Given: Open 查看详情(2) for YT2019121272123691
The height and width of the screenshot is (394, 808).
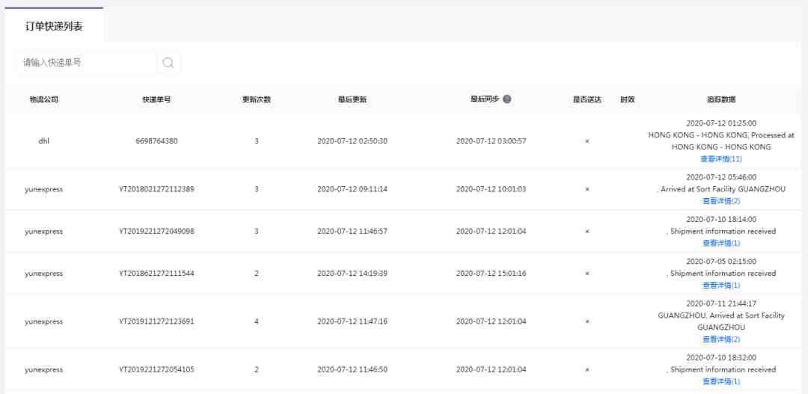Looking at the screenshot, I should coord(721,339).
